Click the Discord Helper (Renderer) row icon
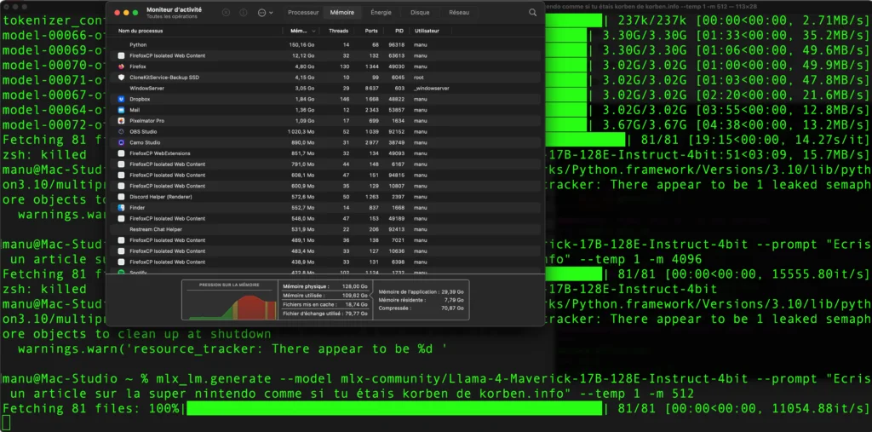 click(121, 197)
